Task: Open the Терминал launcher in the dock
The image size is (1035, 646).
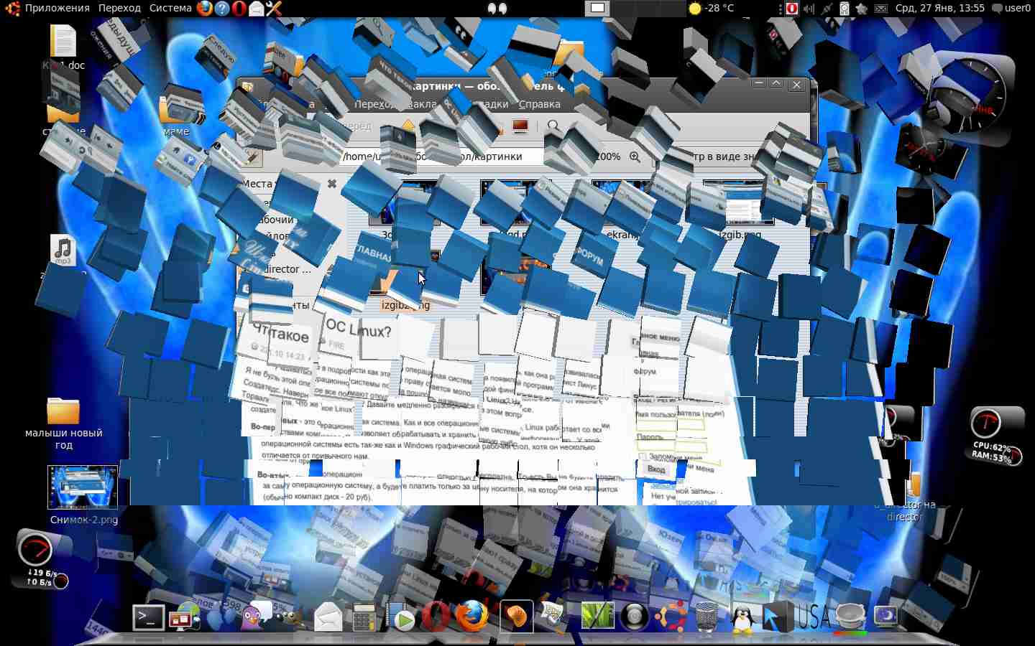Action: [x=148, y=617]
